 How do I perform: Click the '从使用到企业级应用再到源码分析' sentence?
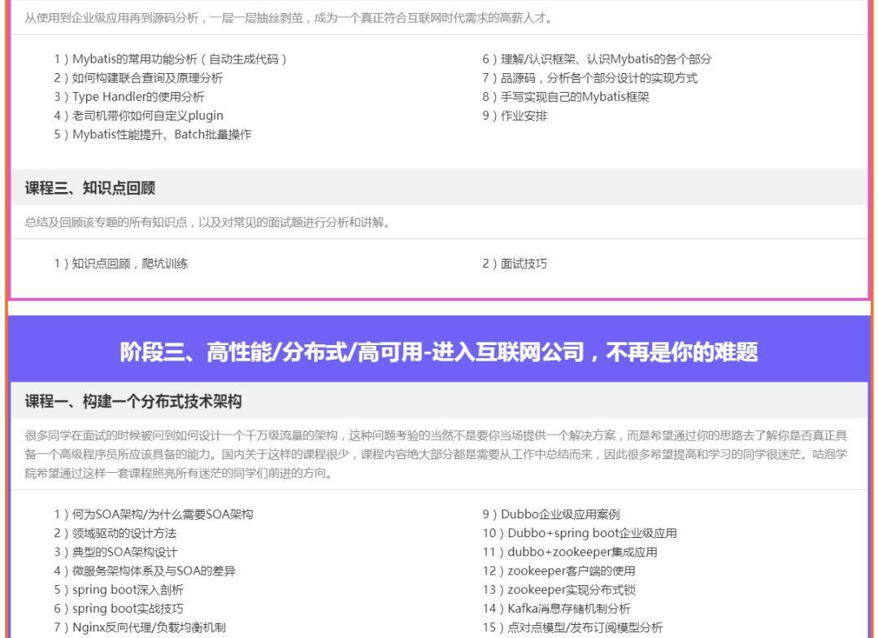tap(289, 18)
